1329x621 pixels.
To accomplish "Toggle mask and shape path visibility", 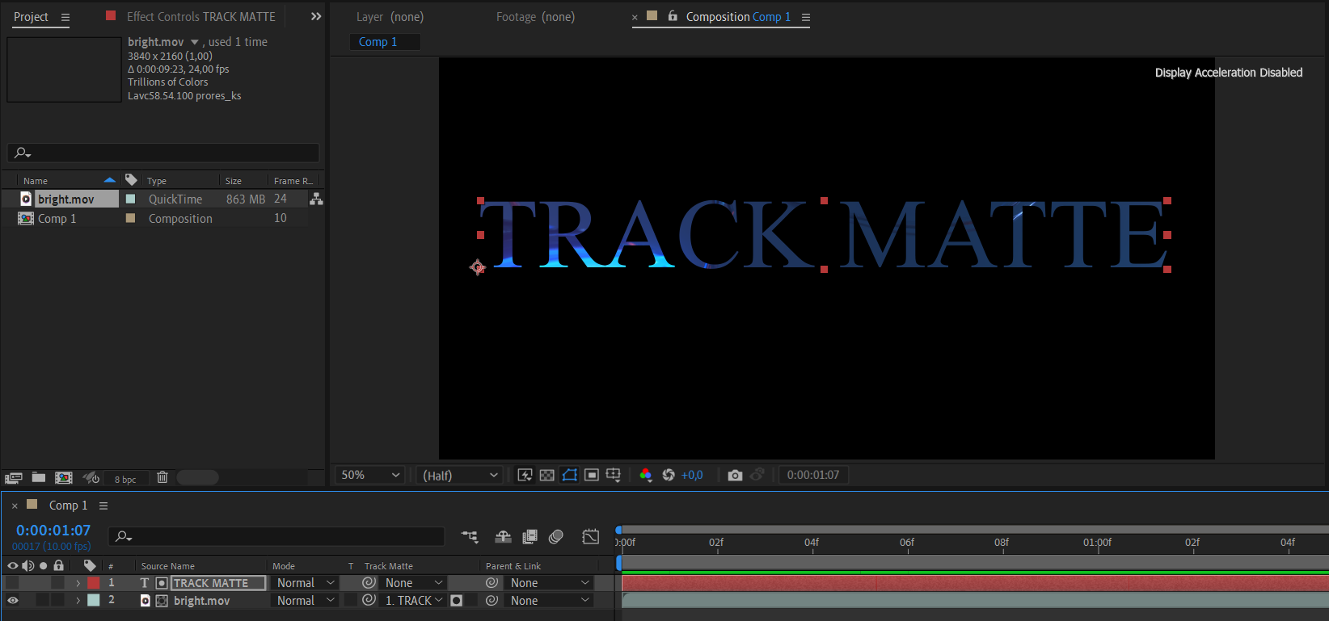I will coord(570,476).
